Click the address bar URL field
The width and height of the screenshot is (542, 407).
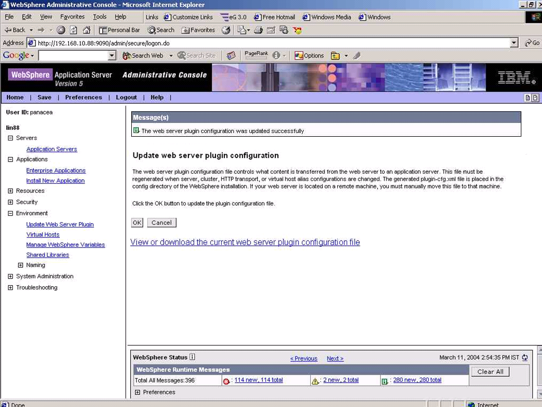[269, 43]
